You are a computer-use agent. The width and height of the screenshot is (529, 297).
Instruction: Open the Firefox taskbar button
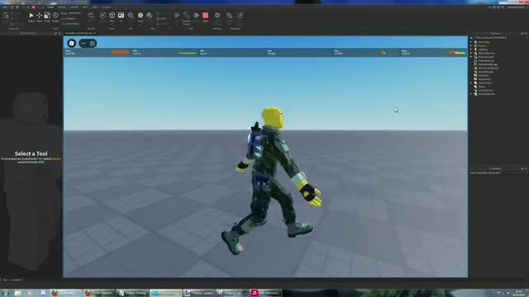pos(66,293)
